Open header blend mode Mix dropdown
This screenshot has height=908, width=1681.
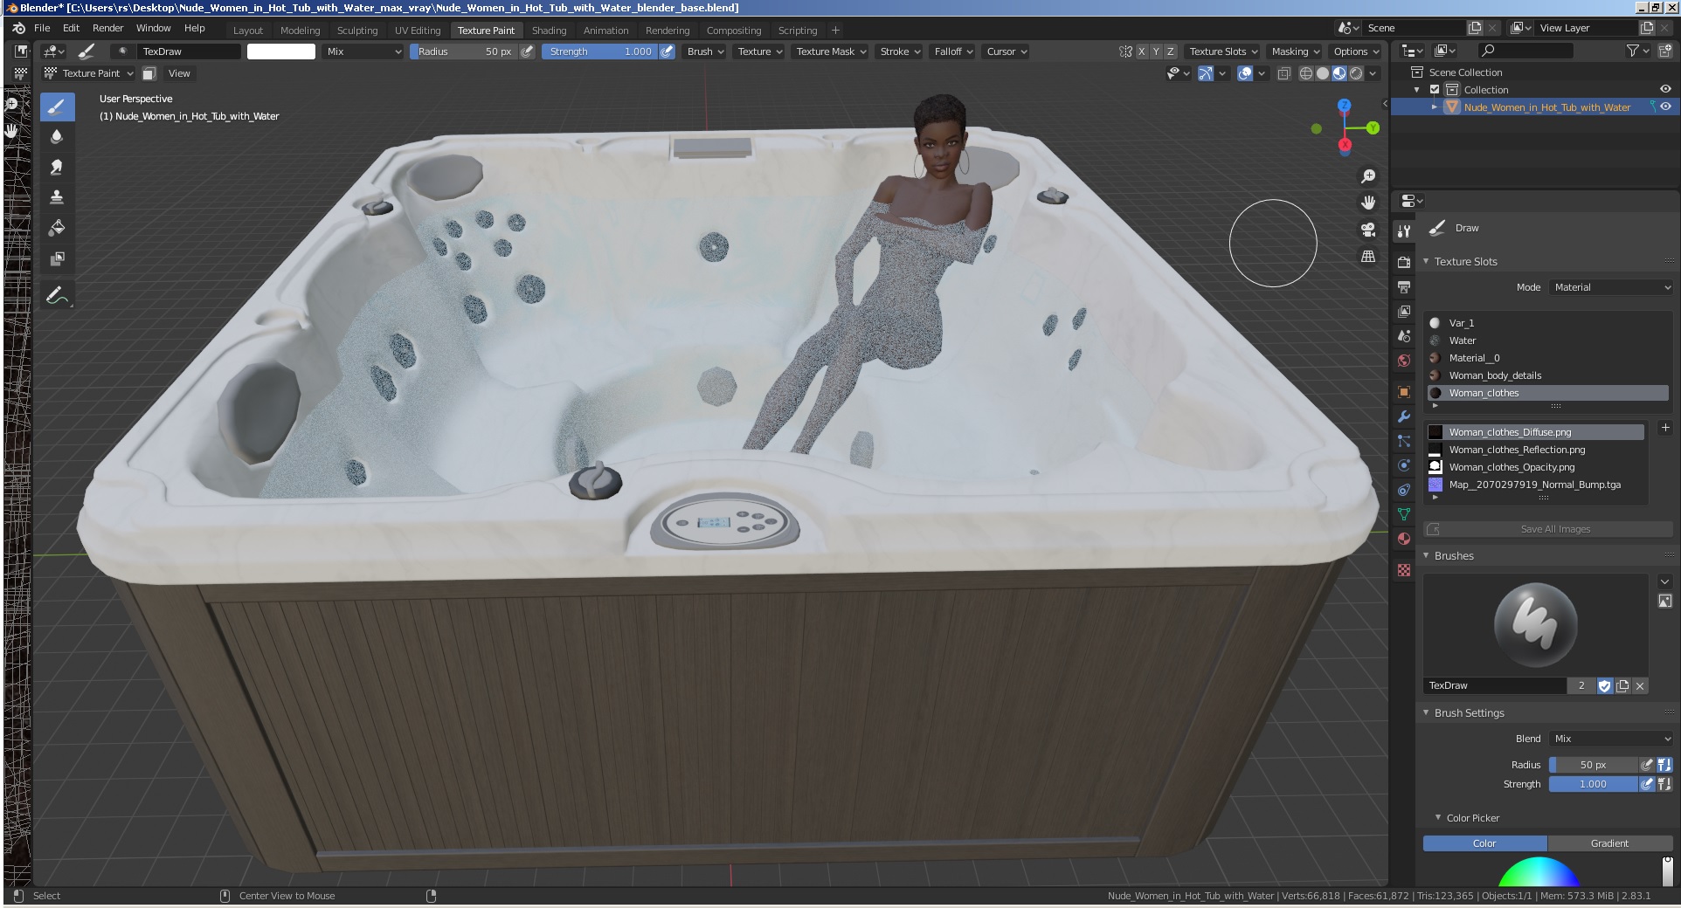[363, 52]
